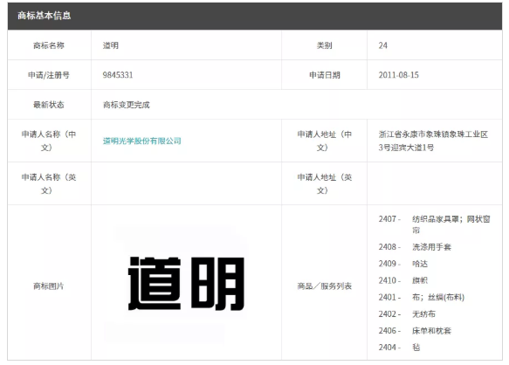Open the 道明光学股份有限公司 applicant link
This screenshot has height=365, width=509.
pyautogui.click(x=141, y=141)
